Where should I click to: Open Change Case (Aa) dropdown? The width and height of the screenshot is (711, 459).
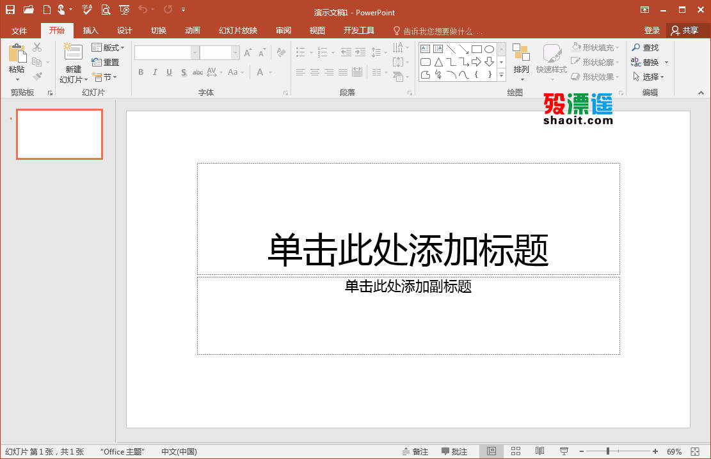(236, 72)
